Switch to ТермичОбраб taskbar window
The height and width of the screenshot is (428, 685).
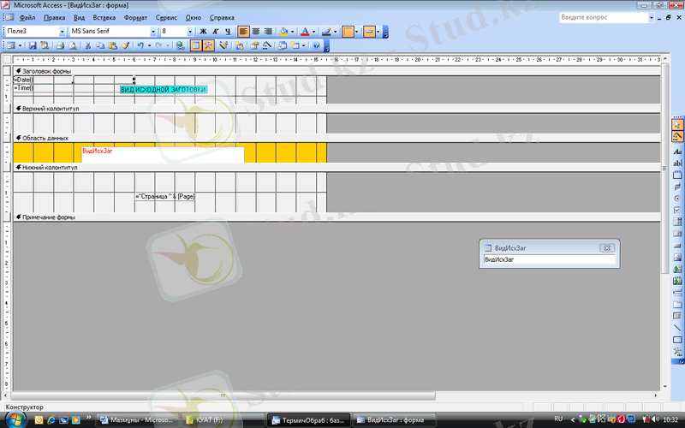click(308, 420)
